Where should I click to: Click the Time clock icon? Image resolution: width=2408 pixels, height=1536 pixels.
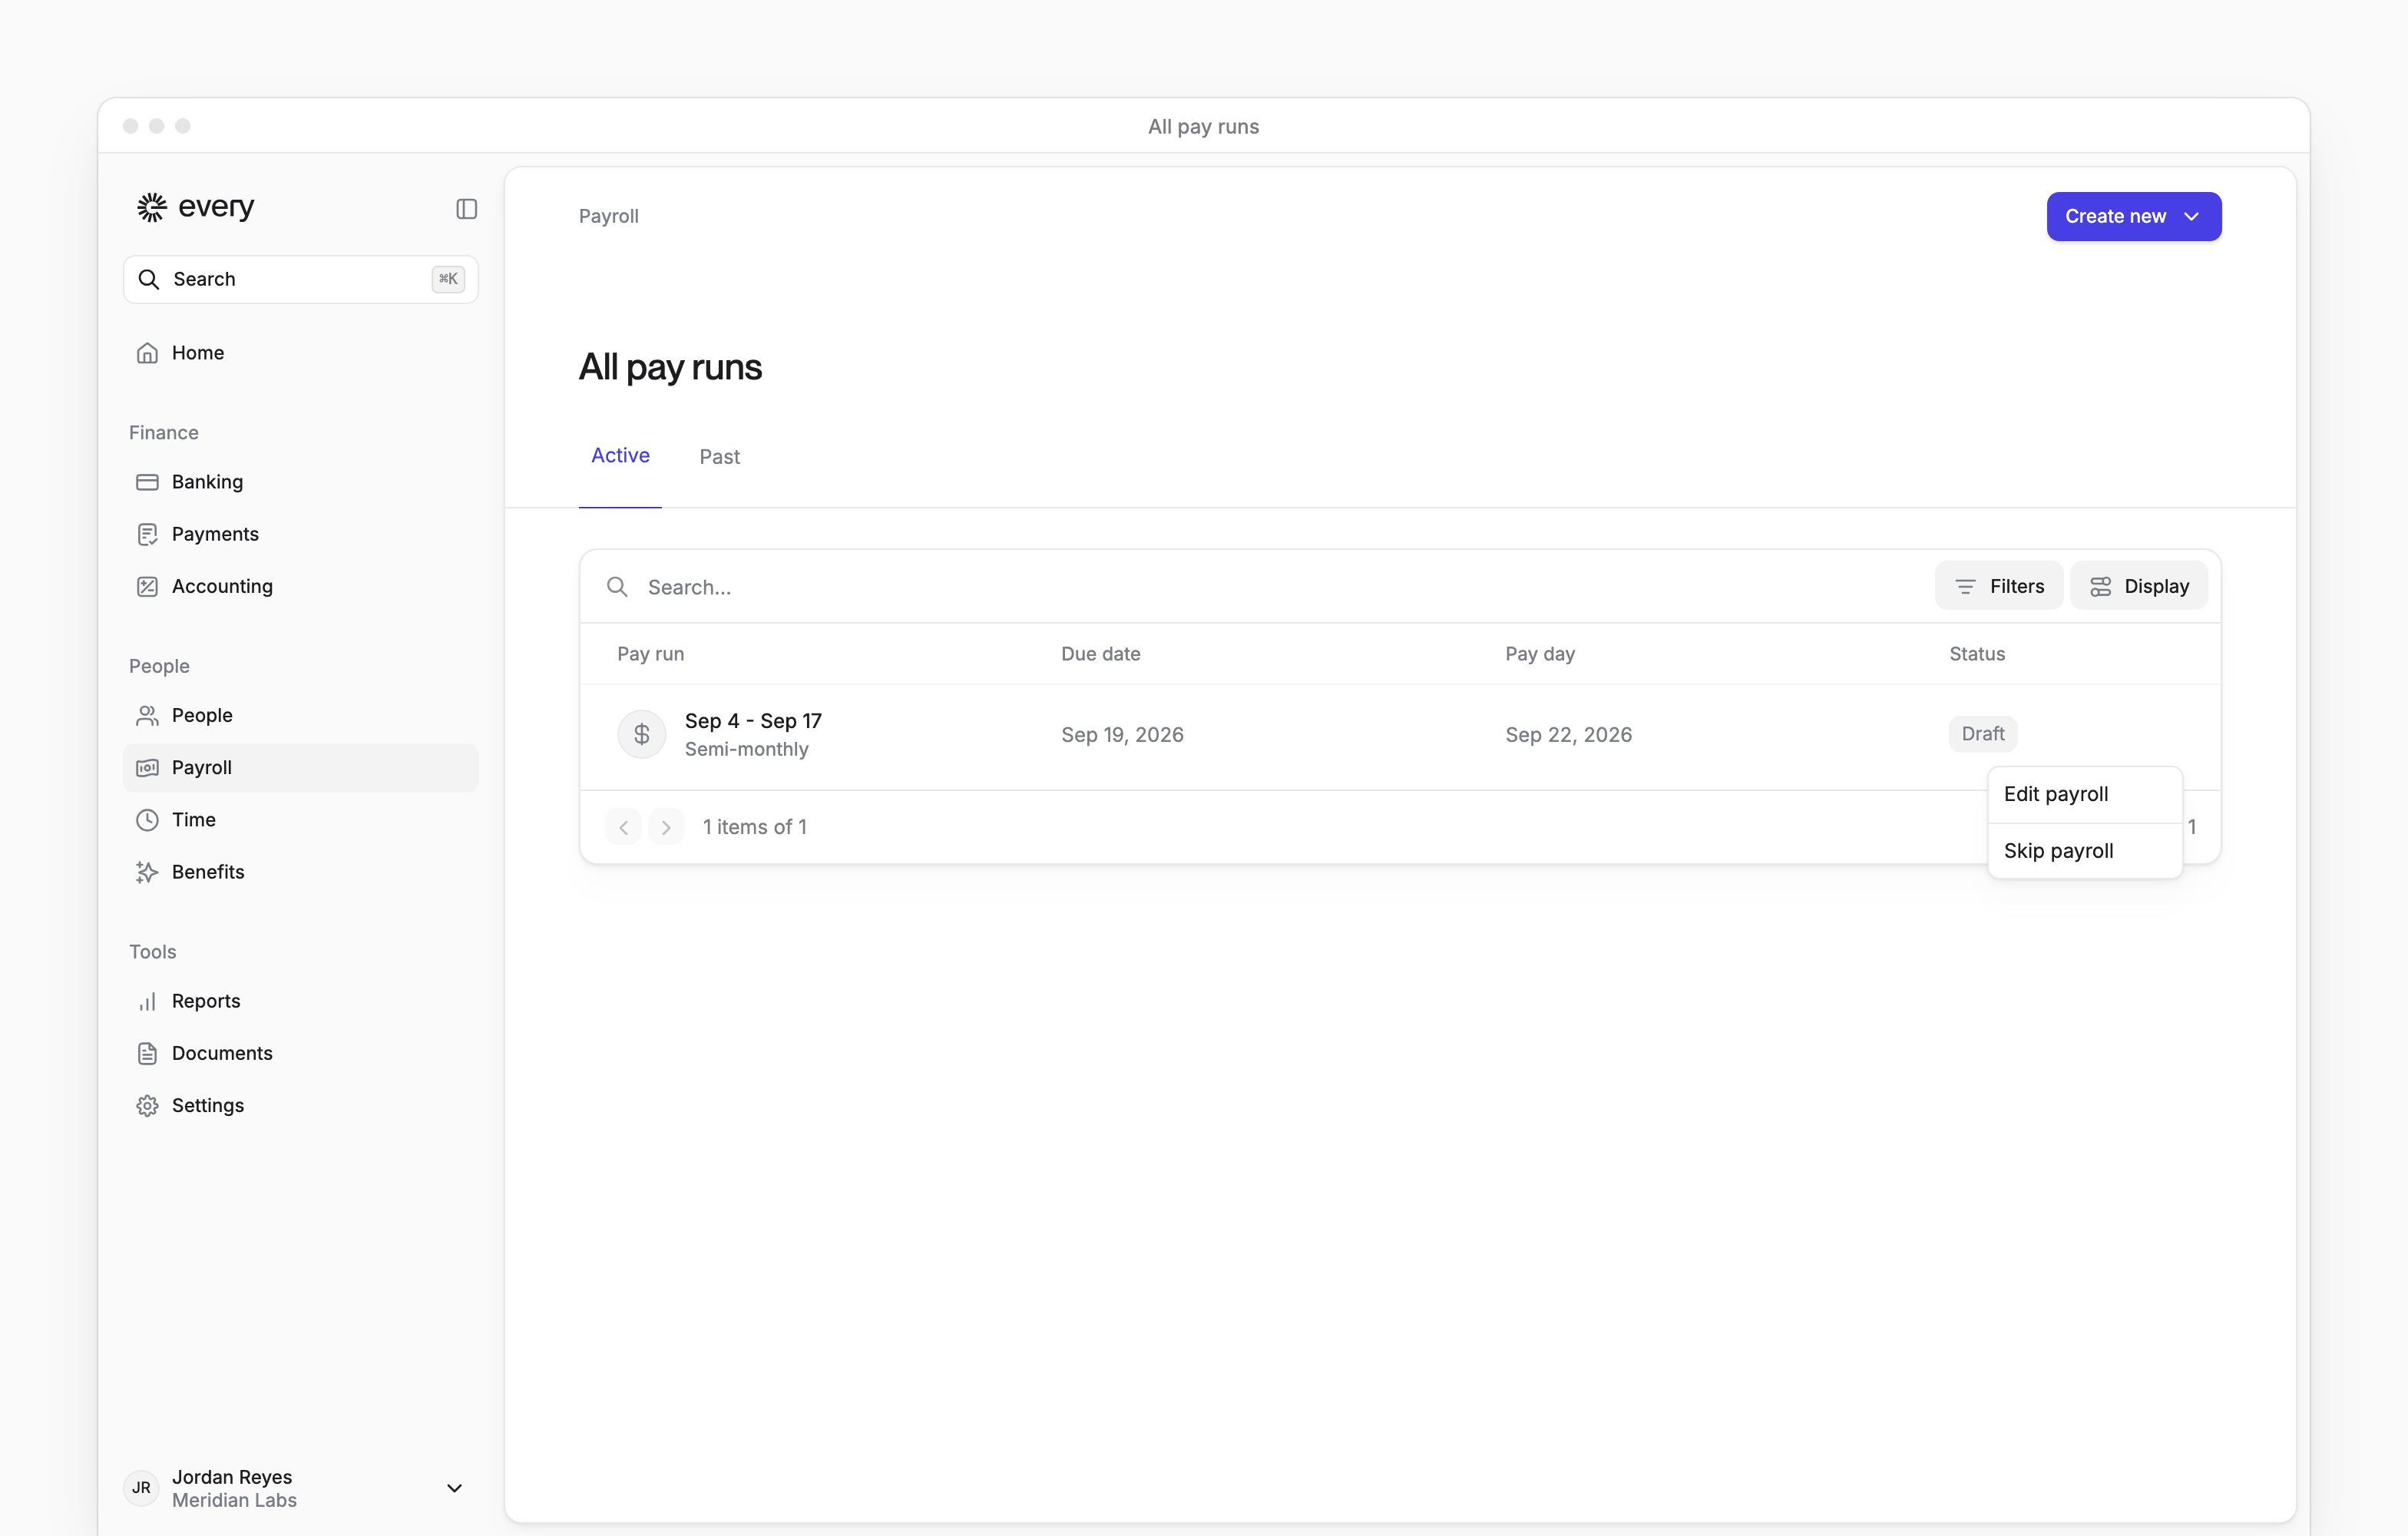pos(147,819)
